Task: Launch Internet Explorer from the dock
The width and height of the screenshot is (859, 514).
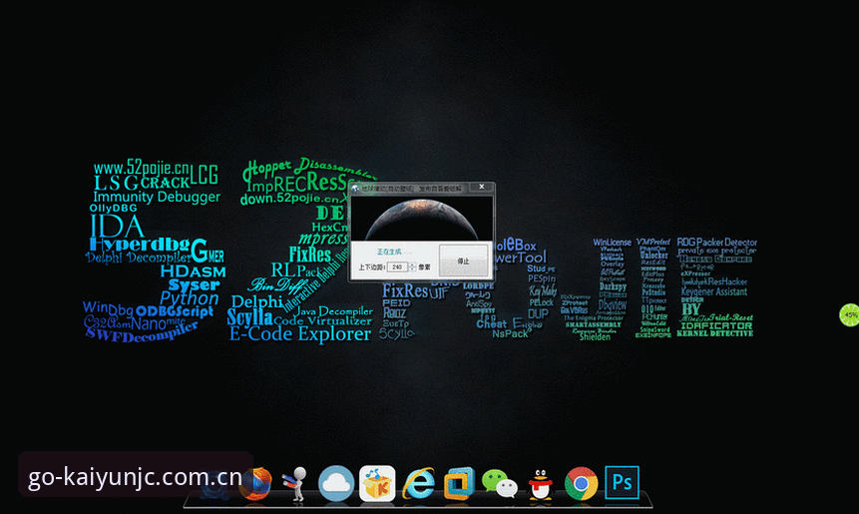Action: click(x=419, y=483)
